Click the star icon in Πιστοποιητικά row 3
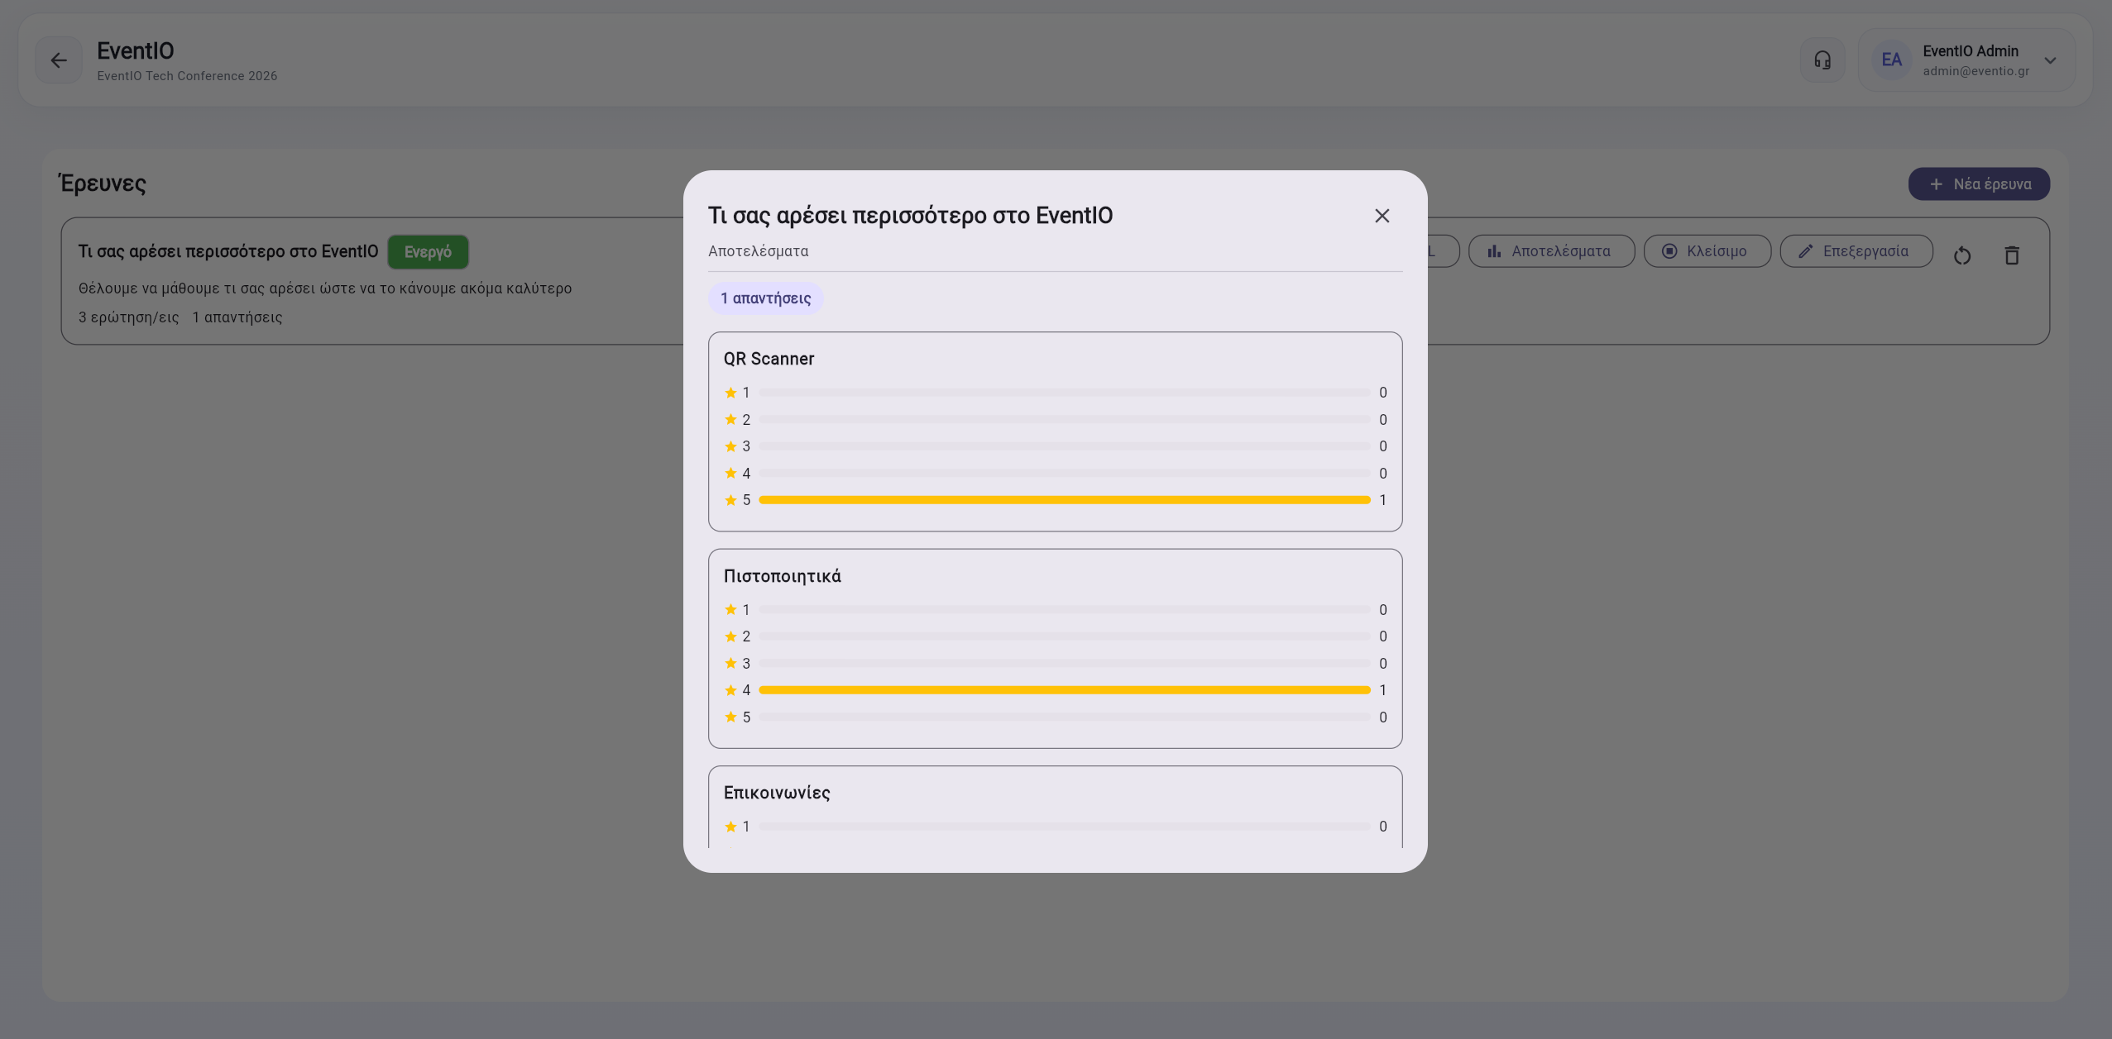Image resolution: width=2112 pixels, height=1039 pixels. [x=730, y=664]
